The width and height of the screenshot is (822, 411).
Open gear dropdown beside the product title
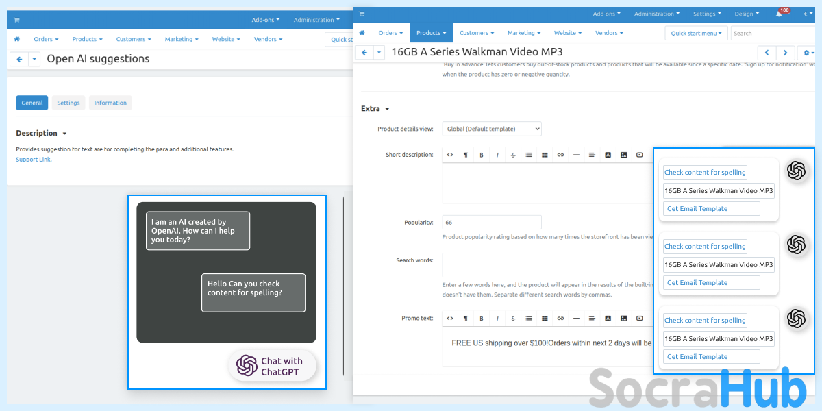click(808, 53)
